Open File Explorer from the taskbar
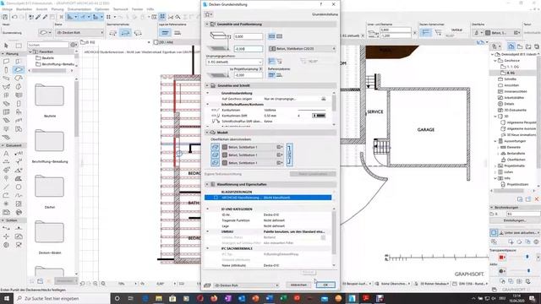Screen dimensions: 541x304 click(158, 298)
